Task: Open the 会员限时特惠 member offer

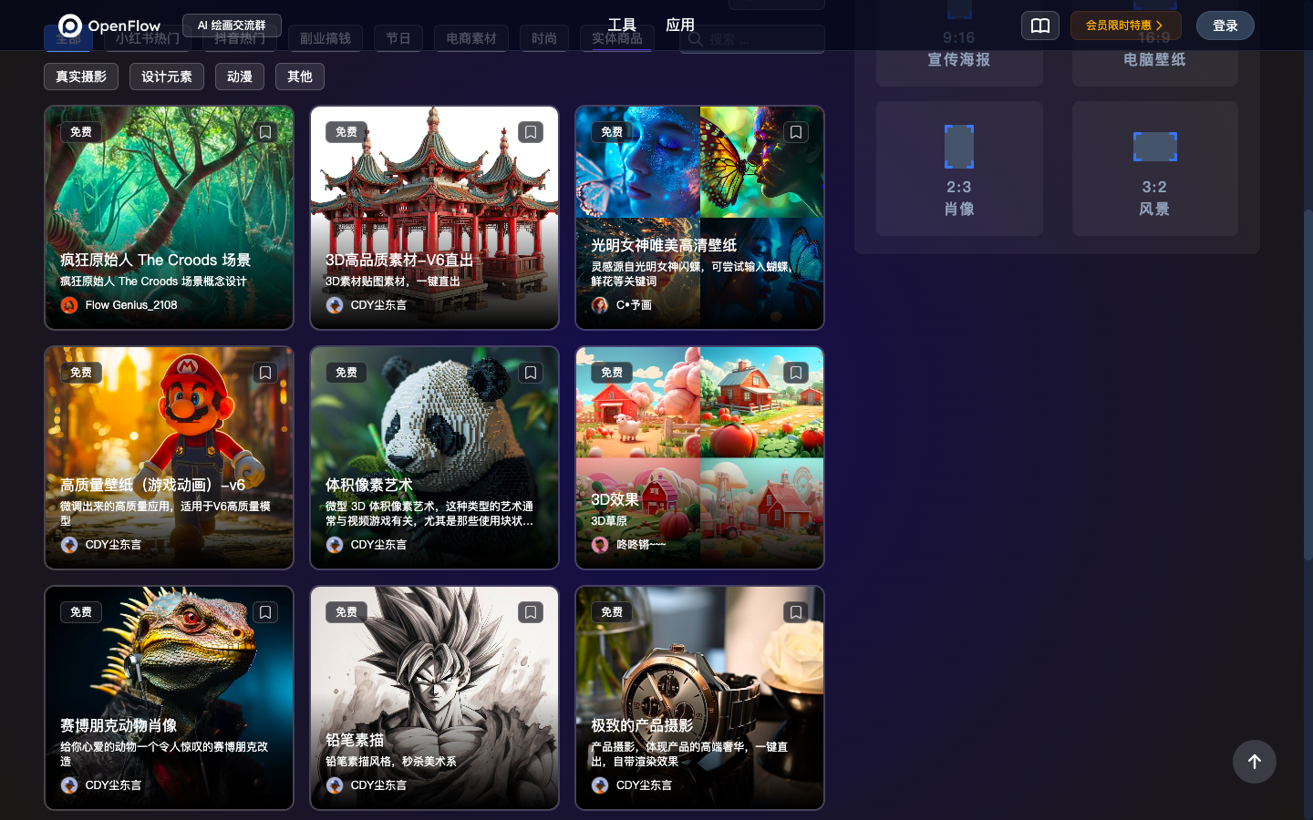Action: click(1126, 26)
